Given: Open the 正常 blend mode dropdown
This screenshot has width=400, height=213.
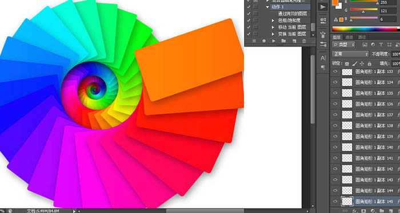Looking at the screenshot, I should coord(350,54).
